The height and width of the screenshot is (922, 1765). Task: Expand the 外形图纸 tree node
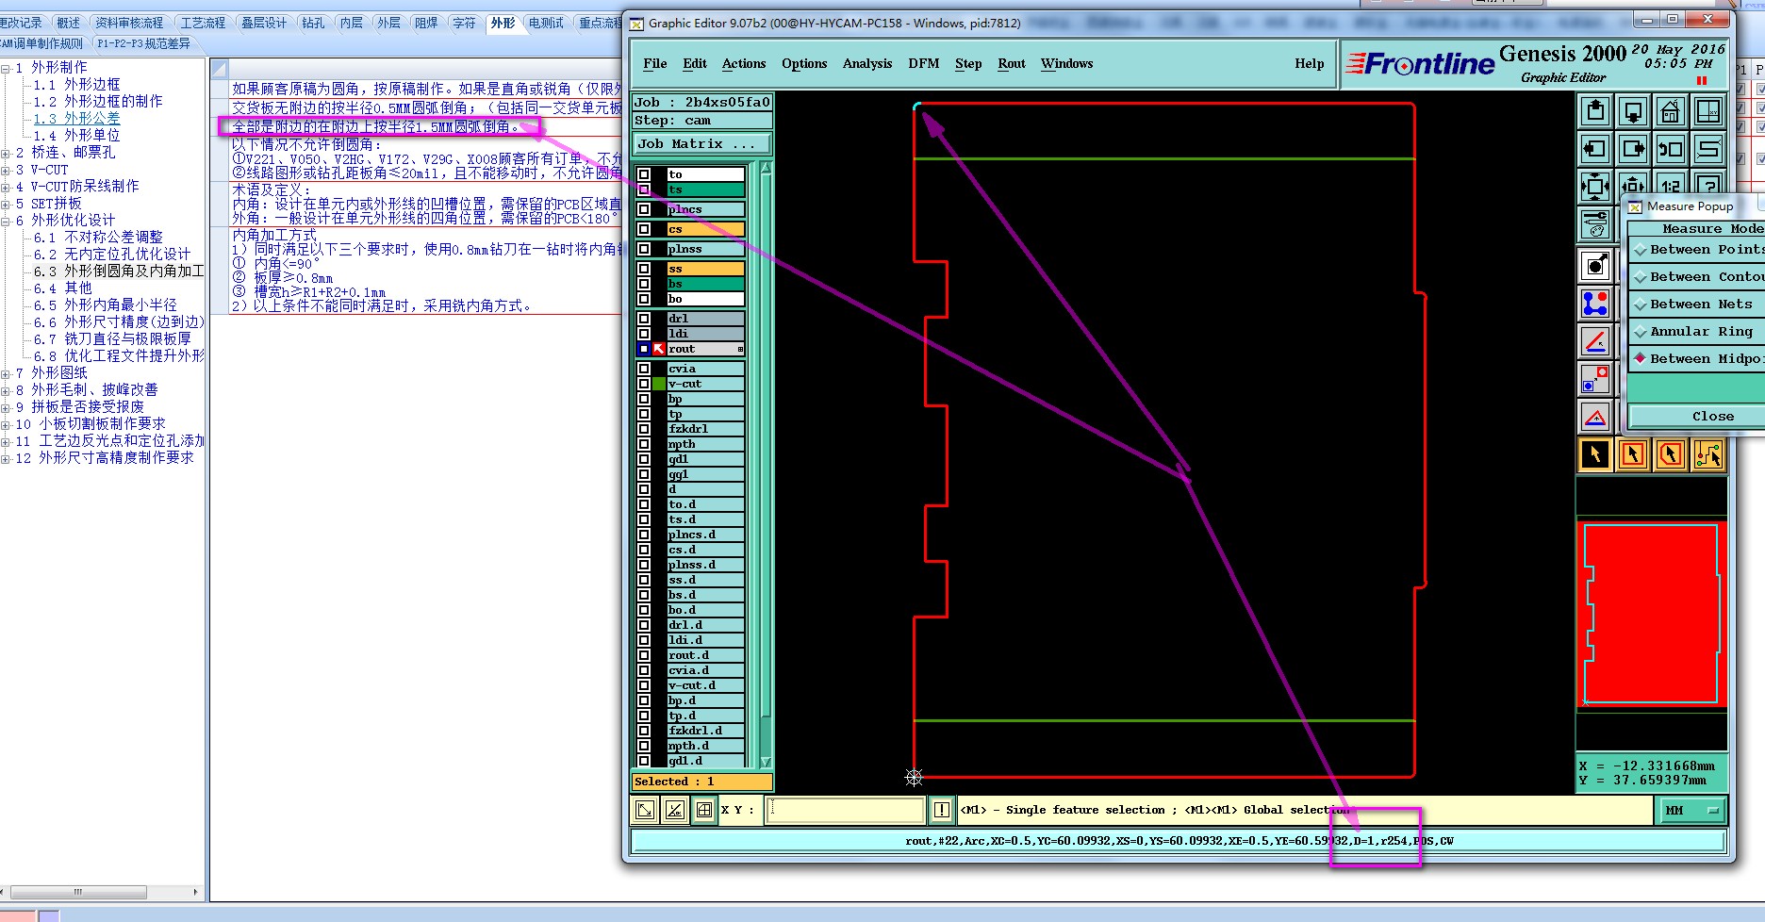(x=6, y=373)
